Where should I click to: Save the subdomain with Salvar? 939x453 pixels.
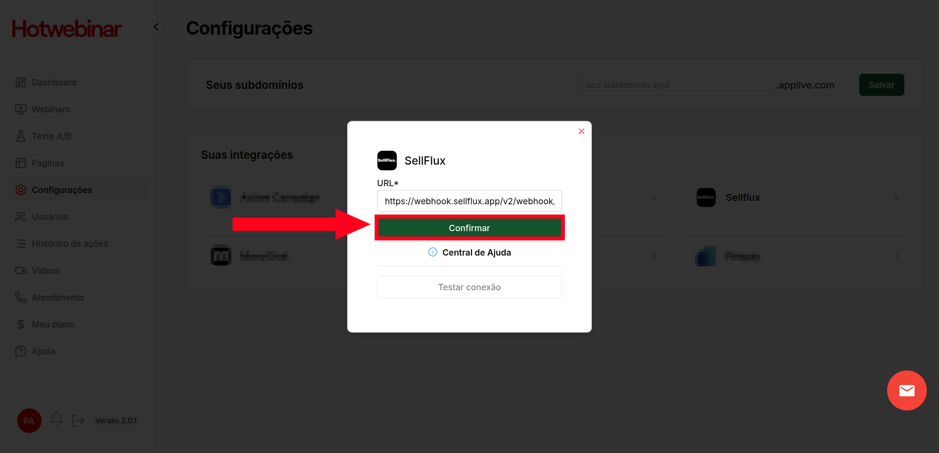(881, 85)
